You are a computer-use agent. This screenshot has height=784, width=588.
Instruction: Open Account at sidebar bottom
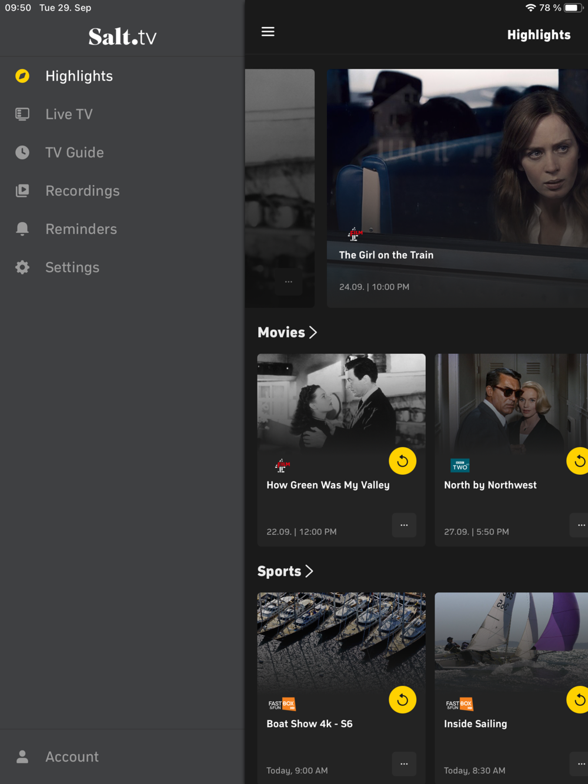click(x=122, y=756)
